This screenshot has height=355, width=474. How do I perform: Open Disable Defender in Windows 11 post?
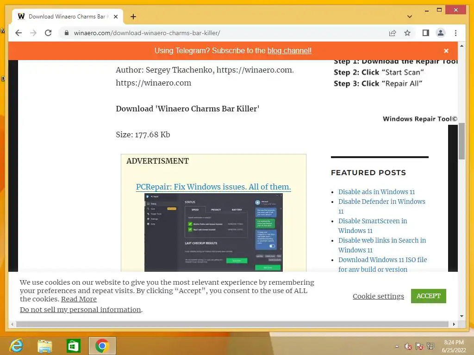381,206
